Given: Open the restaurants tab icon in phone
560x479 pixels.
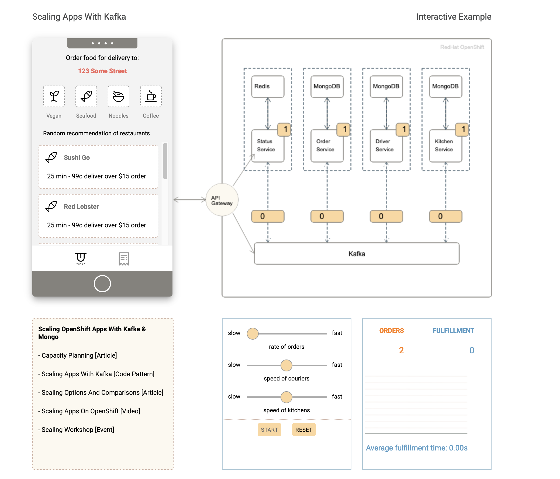Looking at the screenshot, I should coord(81,259).
